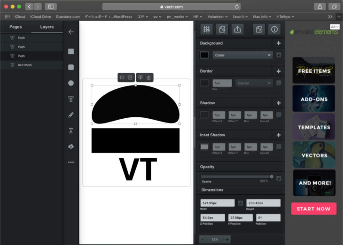Pick the Pencil freehand tool
The width and height of the screenshot is (343, 245).
point(71,115)
